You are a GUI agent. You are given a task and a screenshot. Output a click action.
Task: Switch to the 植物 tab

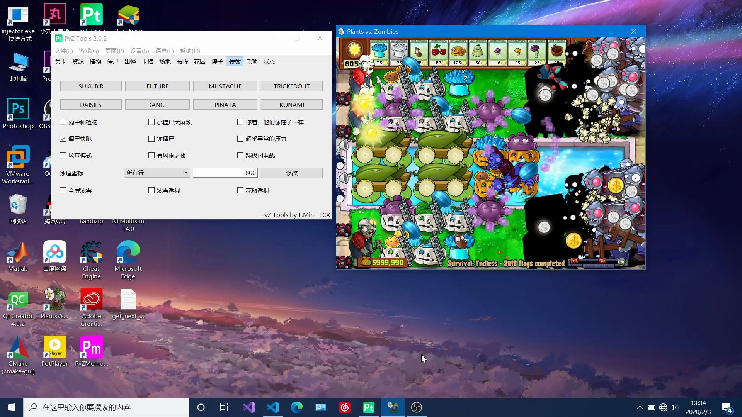click(x=95, y=62)
